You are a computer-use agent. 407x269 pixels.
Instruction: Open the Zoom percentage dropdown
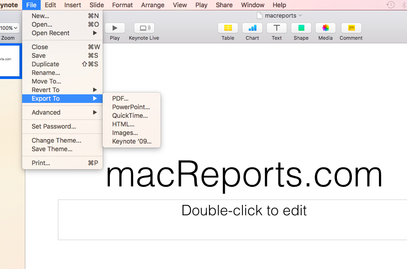(9, 28)
